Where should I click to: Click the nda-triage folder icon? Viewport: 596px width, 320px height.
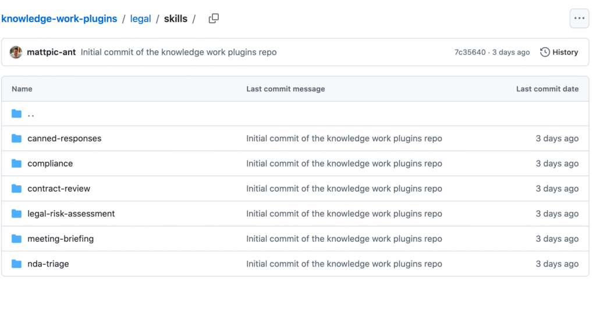[17, 264]
